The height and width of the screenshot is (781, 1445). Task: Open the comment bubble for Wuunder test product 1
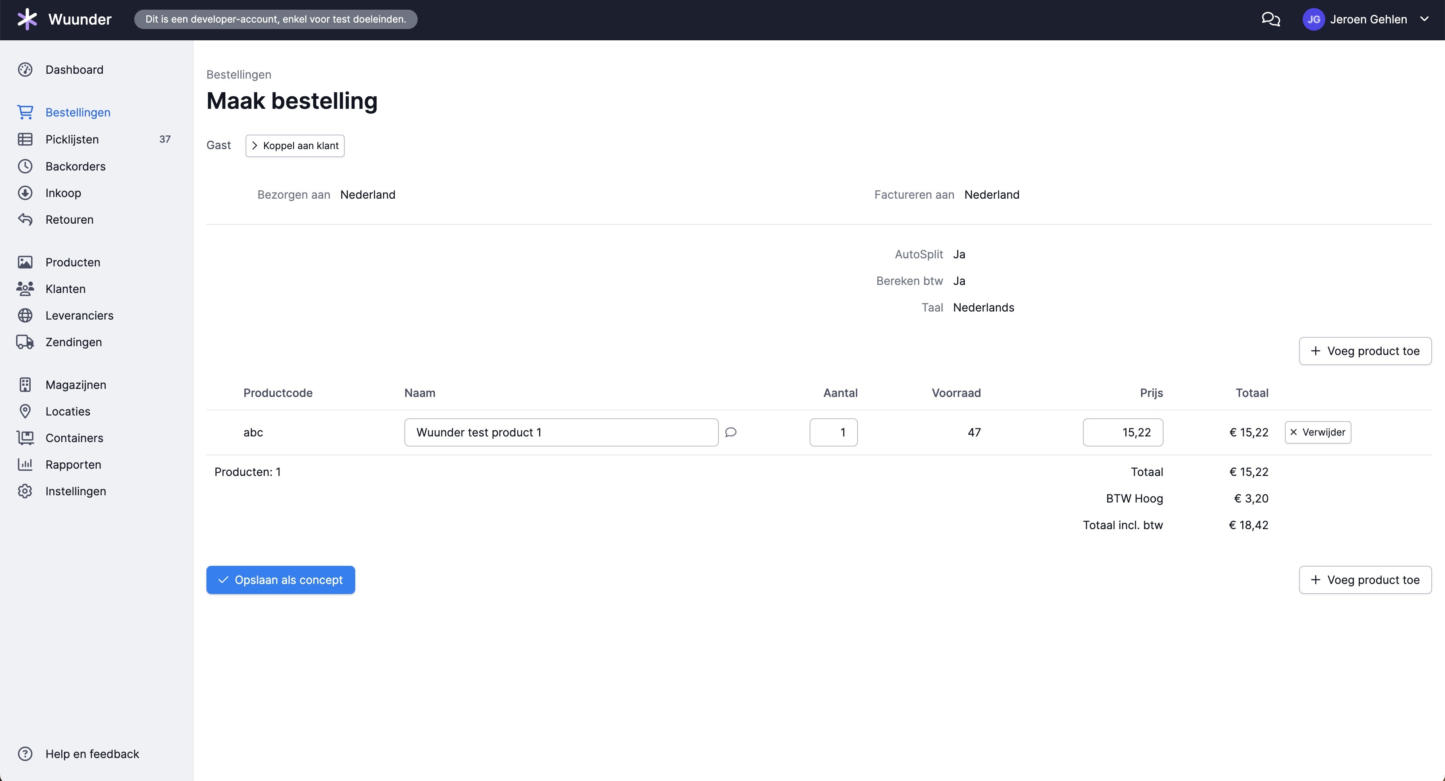coord(730,432)
